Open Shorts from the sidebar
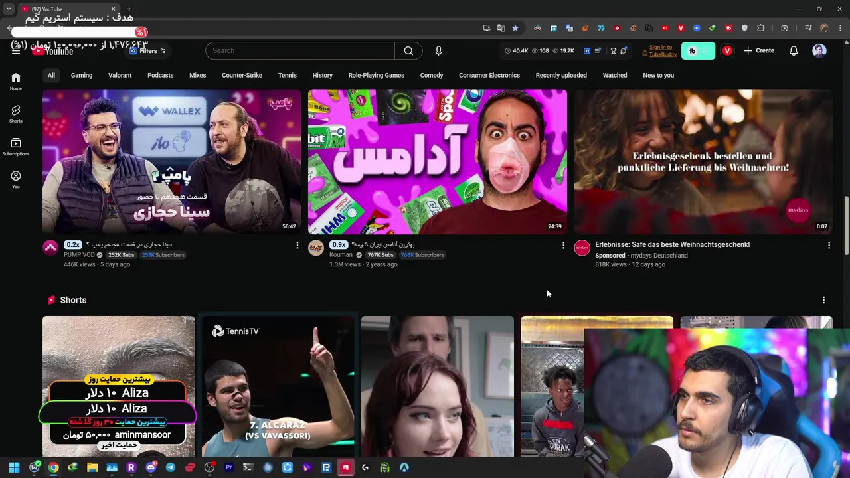 (16, 114)
